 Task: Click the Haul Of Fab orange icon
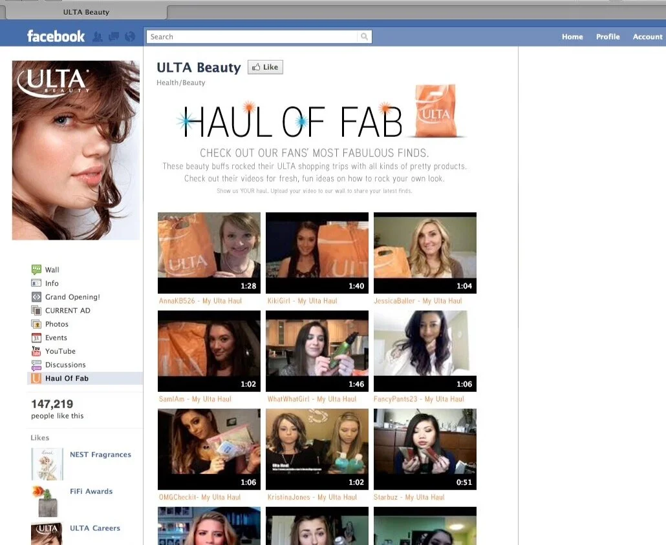[36, 378]
